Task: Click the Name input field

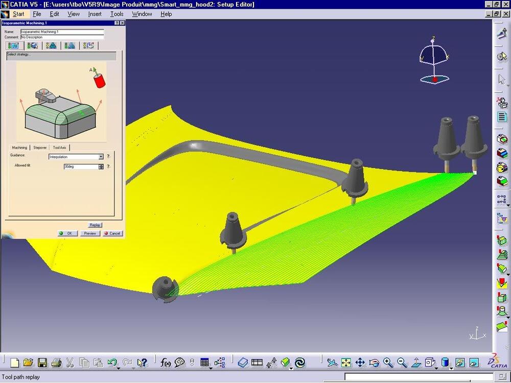Action: [62, 32]
